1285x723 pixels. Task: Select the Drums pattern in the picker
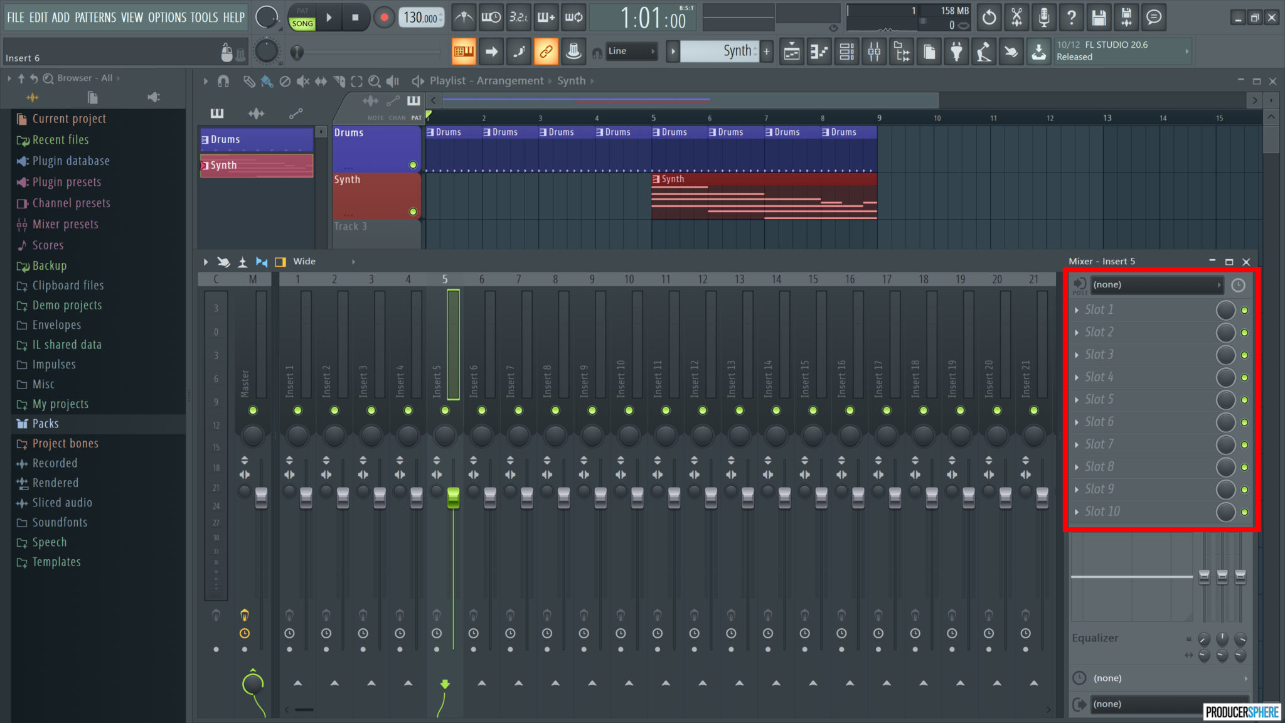pos(257,139)
